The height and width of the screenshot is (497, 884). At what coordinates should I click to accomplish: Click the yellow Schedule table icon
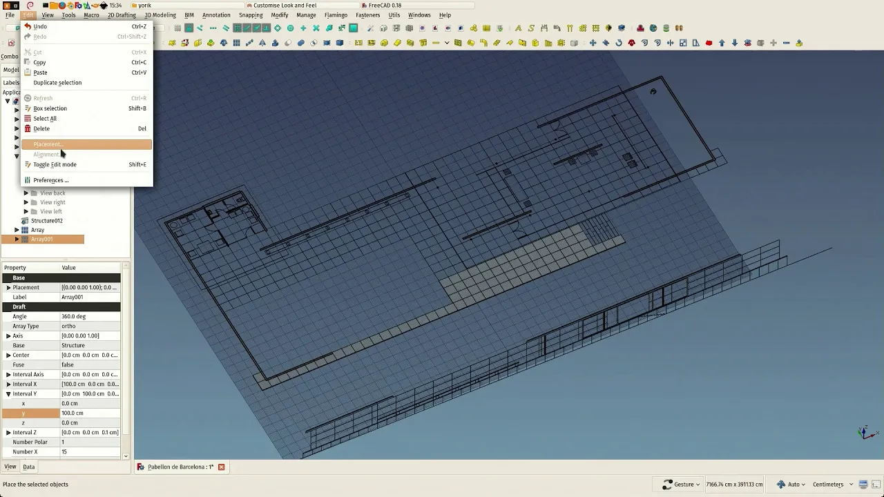pyautogui.click(x=486, y=28)
